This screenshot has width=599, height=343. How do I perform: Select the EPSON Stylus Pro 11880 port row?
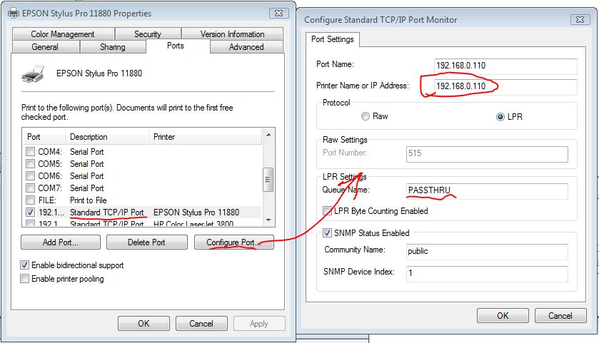[142, 212]
